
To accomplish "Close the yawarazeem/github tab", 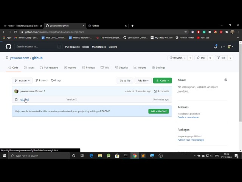I will click(x=83, y=26).
